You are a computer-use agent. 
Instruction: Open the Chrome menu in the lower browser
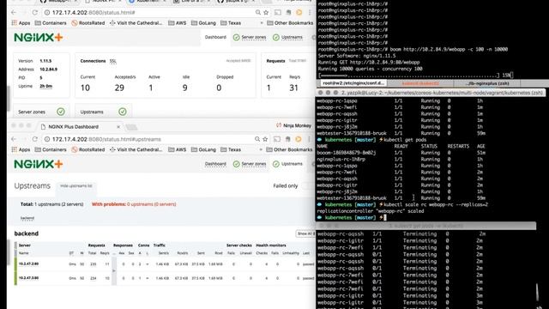[x=309, y=139]
